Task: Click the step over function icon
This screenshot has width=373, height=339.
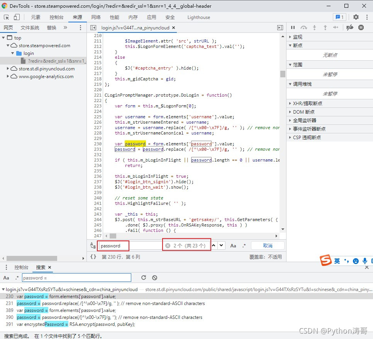Action: point(304,27)
